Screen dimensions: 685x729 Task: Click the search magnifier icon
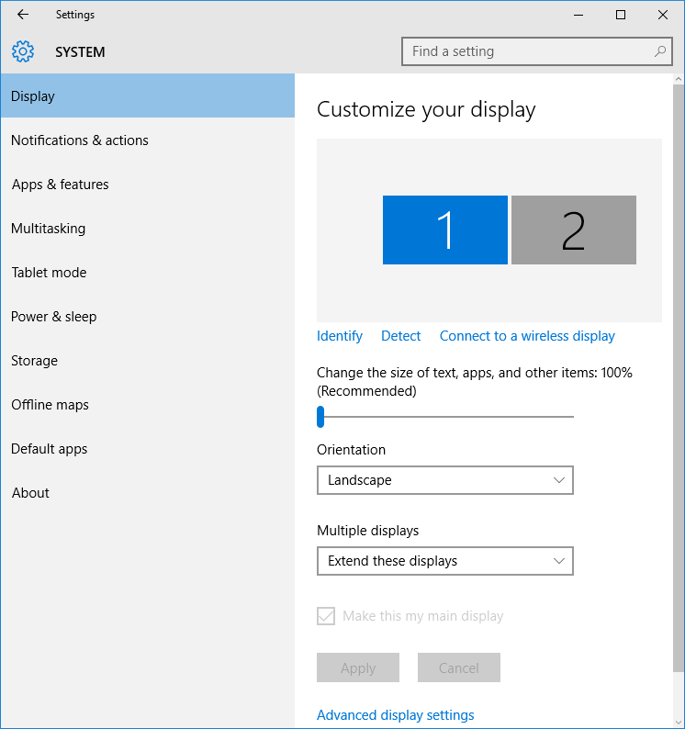tap(660, 51)
